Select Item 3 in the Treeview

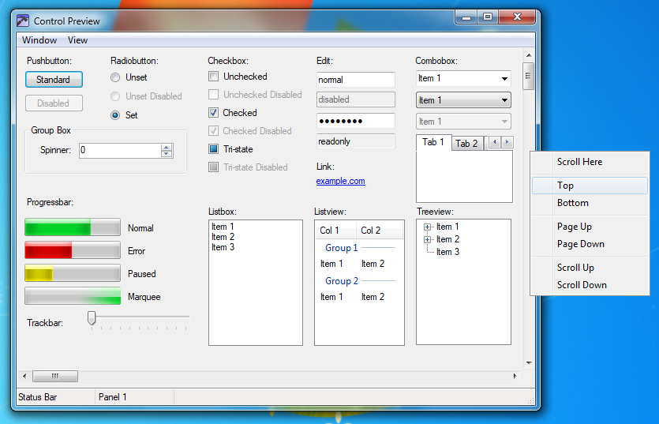click(447, 252)
